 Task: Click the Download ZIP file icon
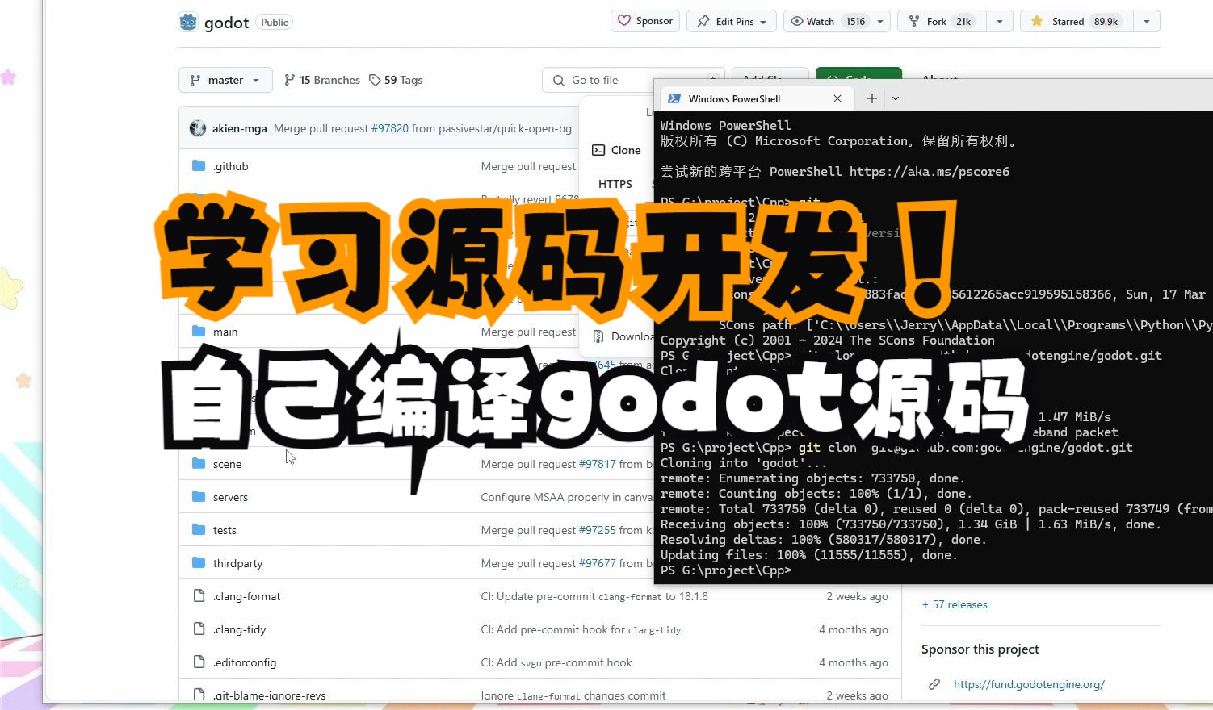click(x=598, y=336)
